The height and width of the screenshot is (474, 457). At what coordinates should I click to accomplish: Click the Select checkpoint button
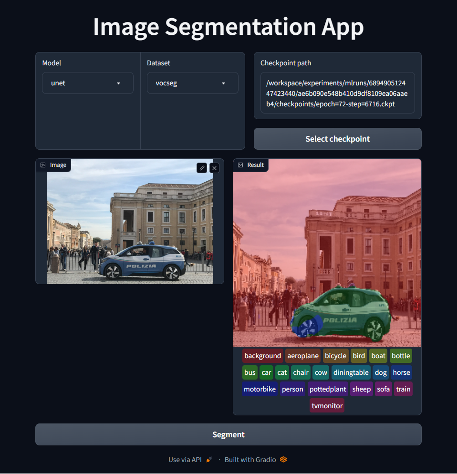click(338, 139)
